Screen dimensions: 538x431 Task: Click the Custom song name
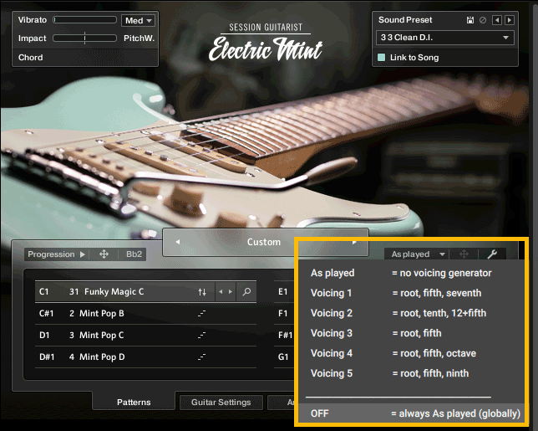[x=264, y=242]
